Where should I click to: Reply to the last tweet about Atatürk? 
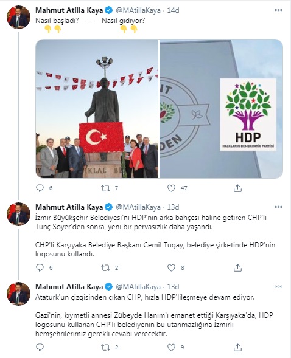click(x=40, y=347)
